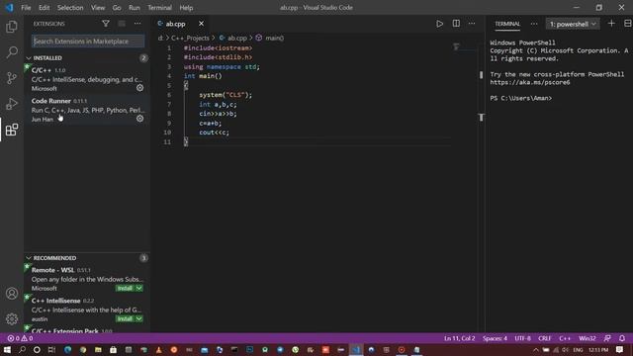Open the Go menu
Viewport: 633px width, 356px height.
(117, 8)
